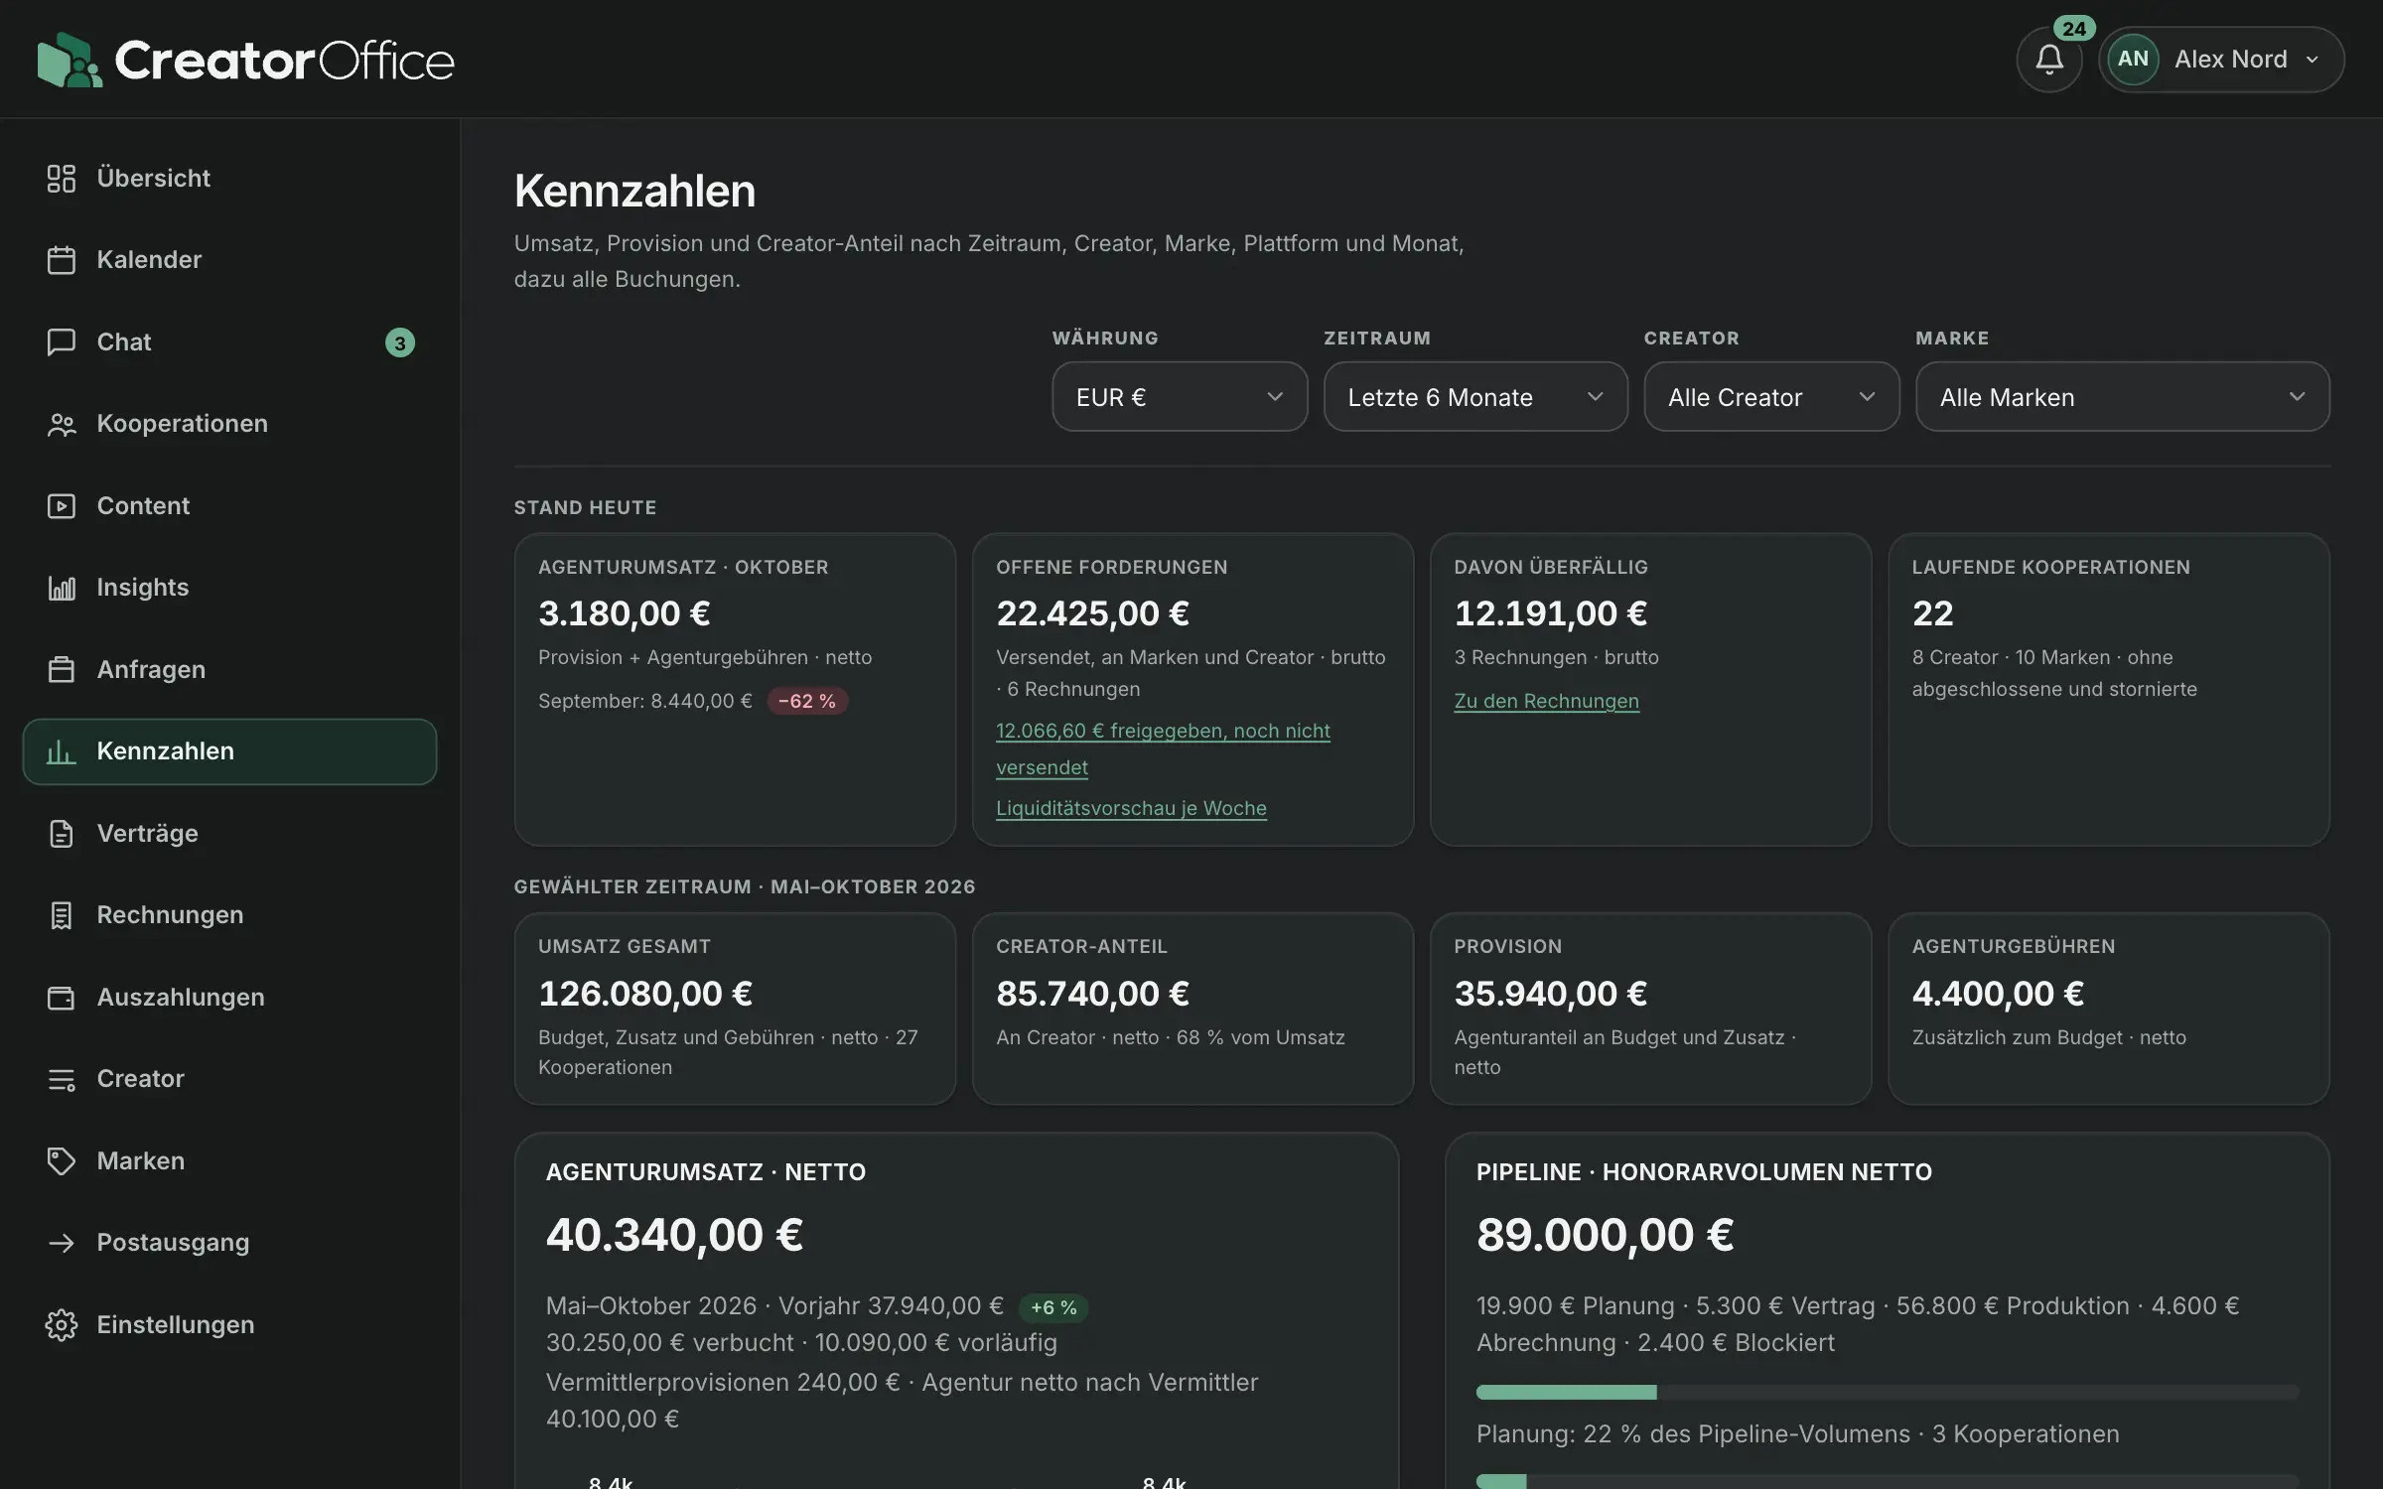Open the Währung dropdown showing EUR €

pyautogui.click(x=1180, y=397)
